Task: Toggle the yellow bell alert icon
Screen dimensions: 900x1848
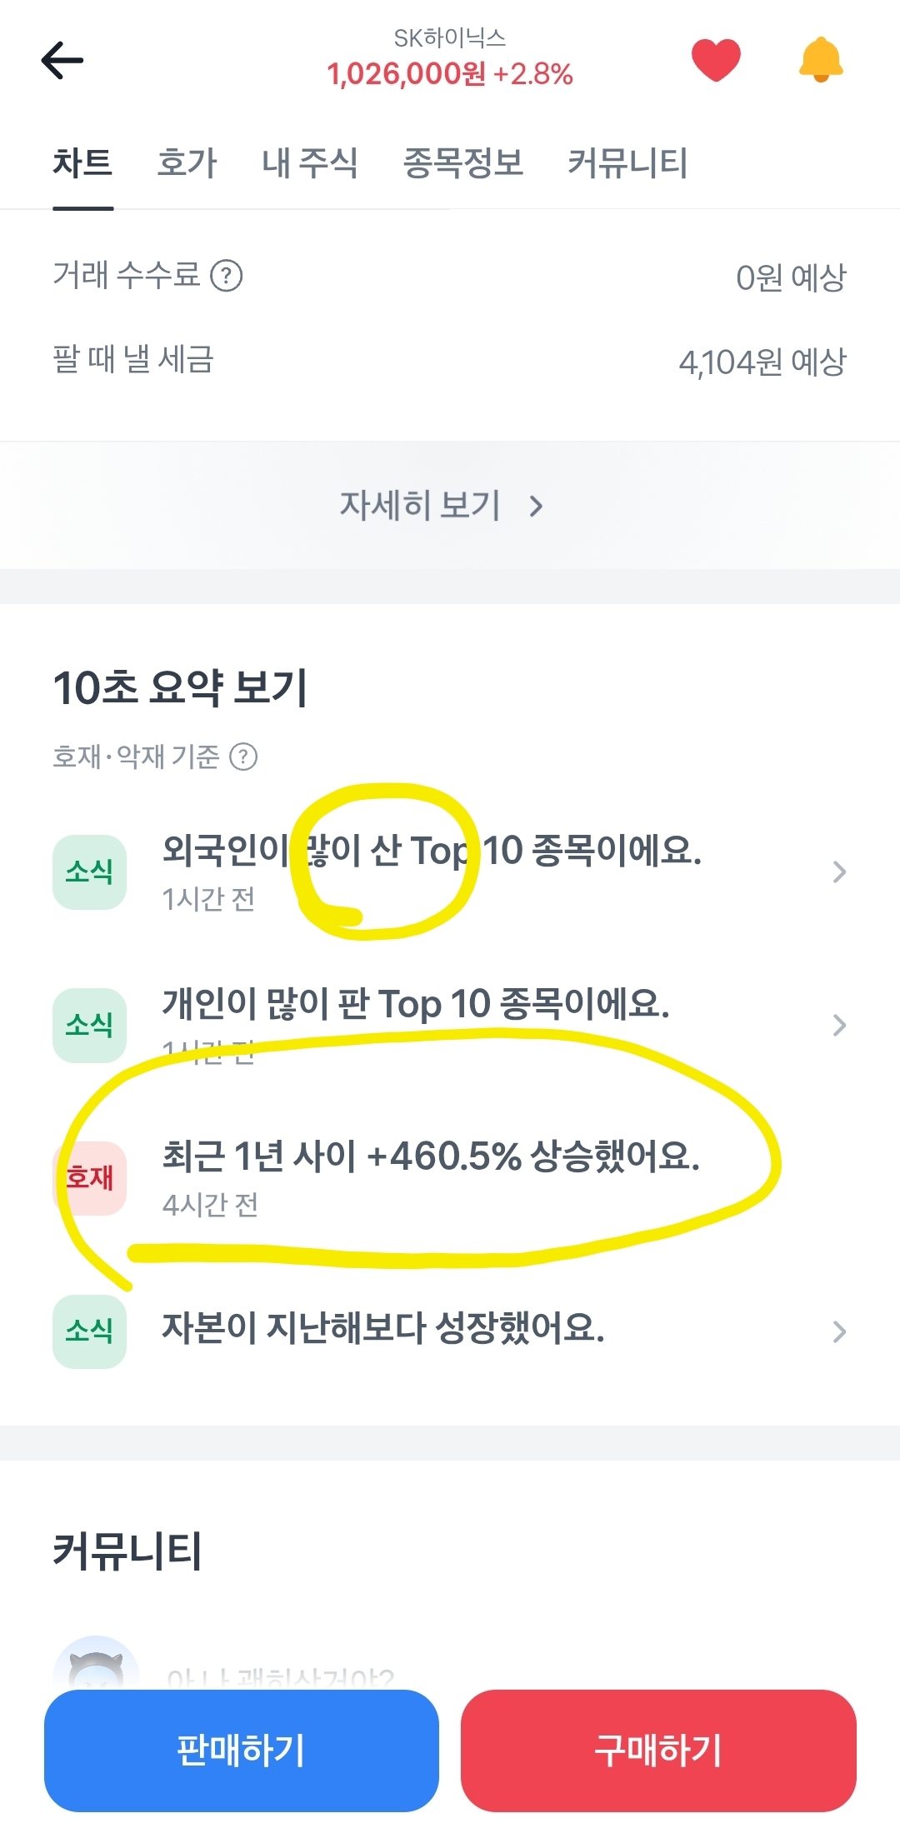Action: click(821, 60)
